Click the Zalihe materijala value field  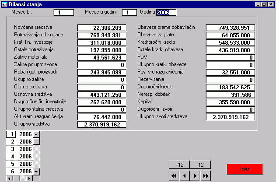pos(102,58)
